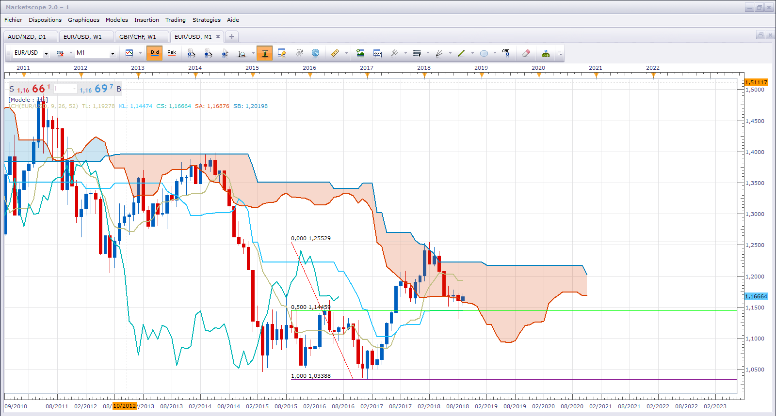Expand the vertical zoom dropdown arrow
Screen dimensions: 776x416
click(x=253, y=53)
